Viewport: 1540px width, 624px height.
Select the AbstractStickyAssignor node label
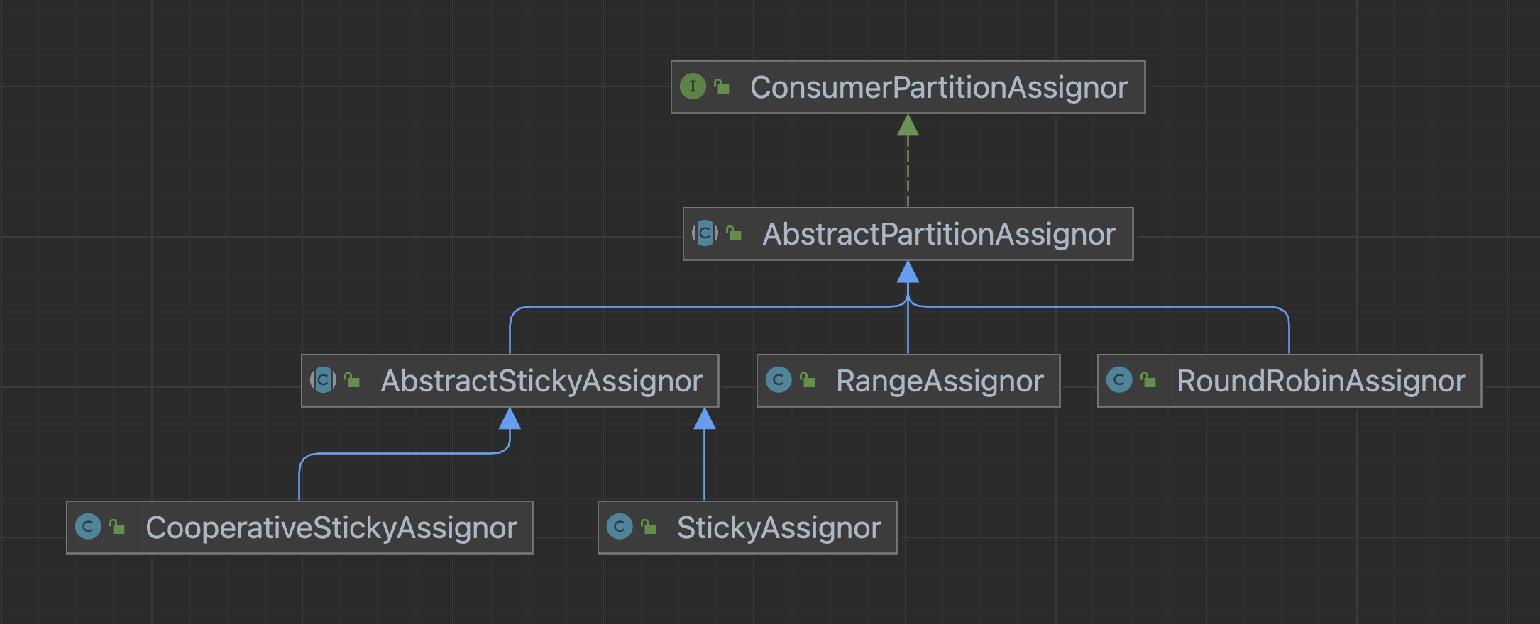(x=541, y=381)
